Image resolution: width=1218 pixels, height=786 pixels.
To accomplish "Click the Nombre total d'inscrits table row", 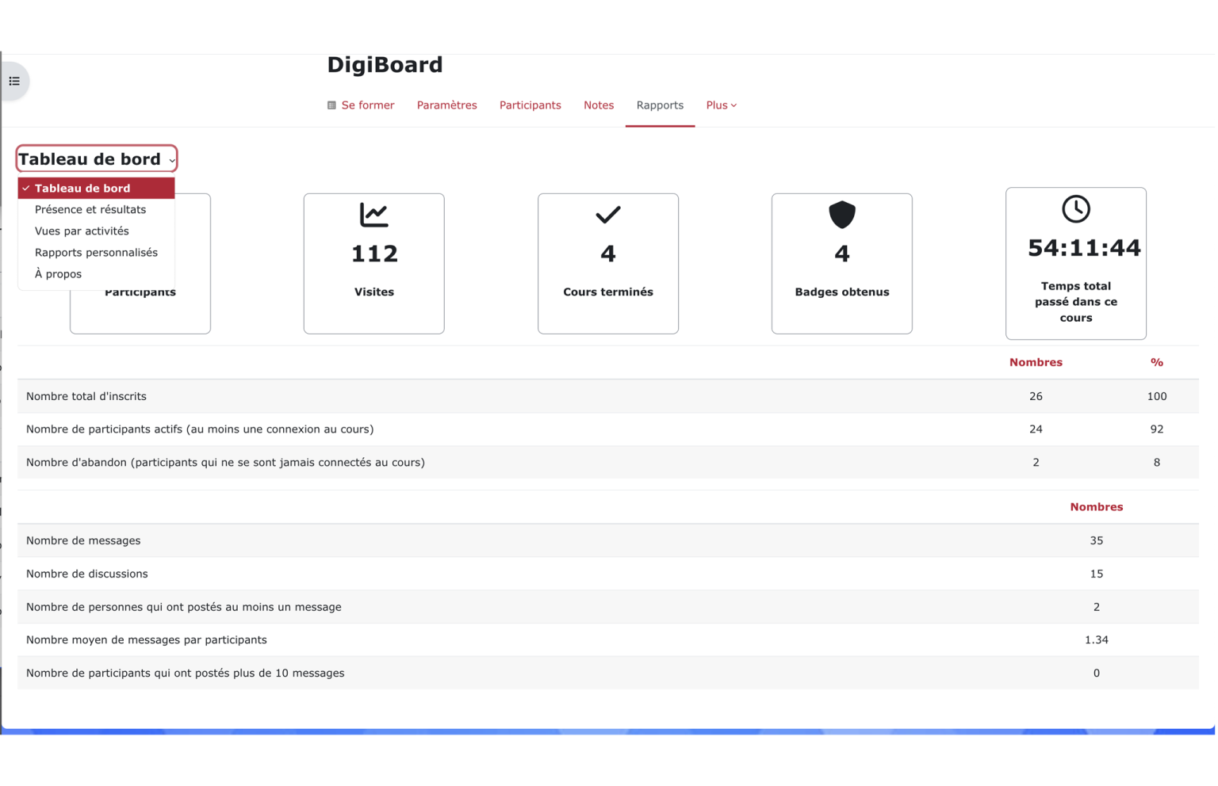I will [x=317, y=396].
